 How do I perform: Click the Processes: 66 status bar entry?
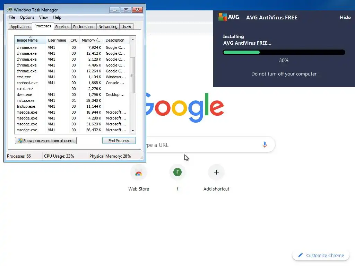point(19,156)
